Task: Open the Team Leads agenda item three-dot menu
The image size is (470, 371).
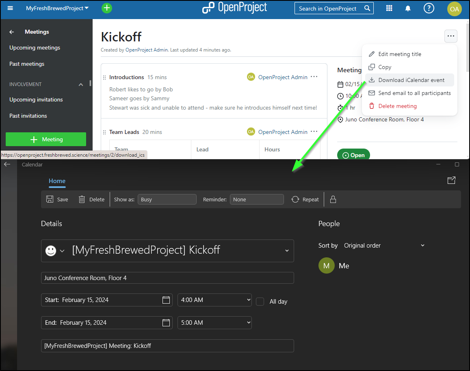Action: pyautogui.click(x=314, y=132)
